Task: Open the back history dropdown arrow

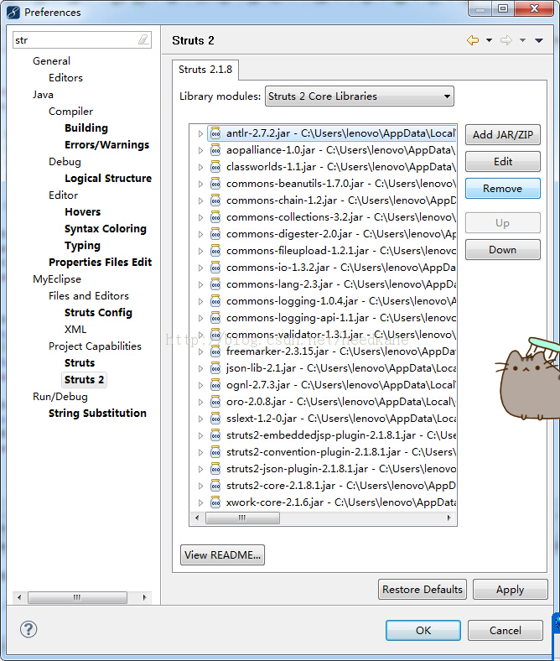Action: click(x=490, y=40)
